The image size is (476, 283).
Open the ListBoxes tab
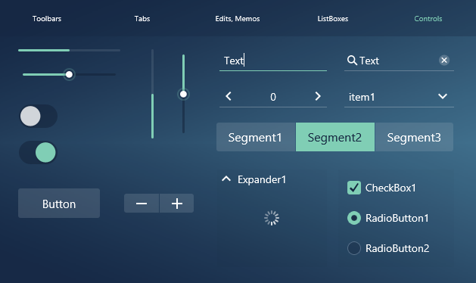click(x=333, y=18)
